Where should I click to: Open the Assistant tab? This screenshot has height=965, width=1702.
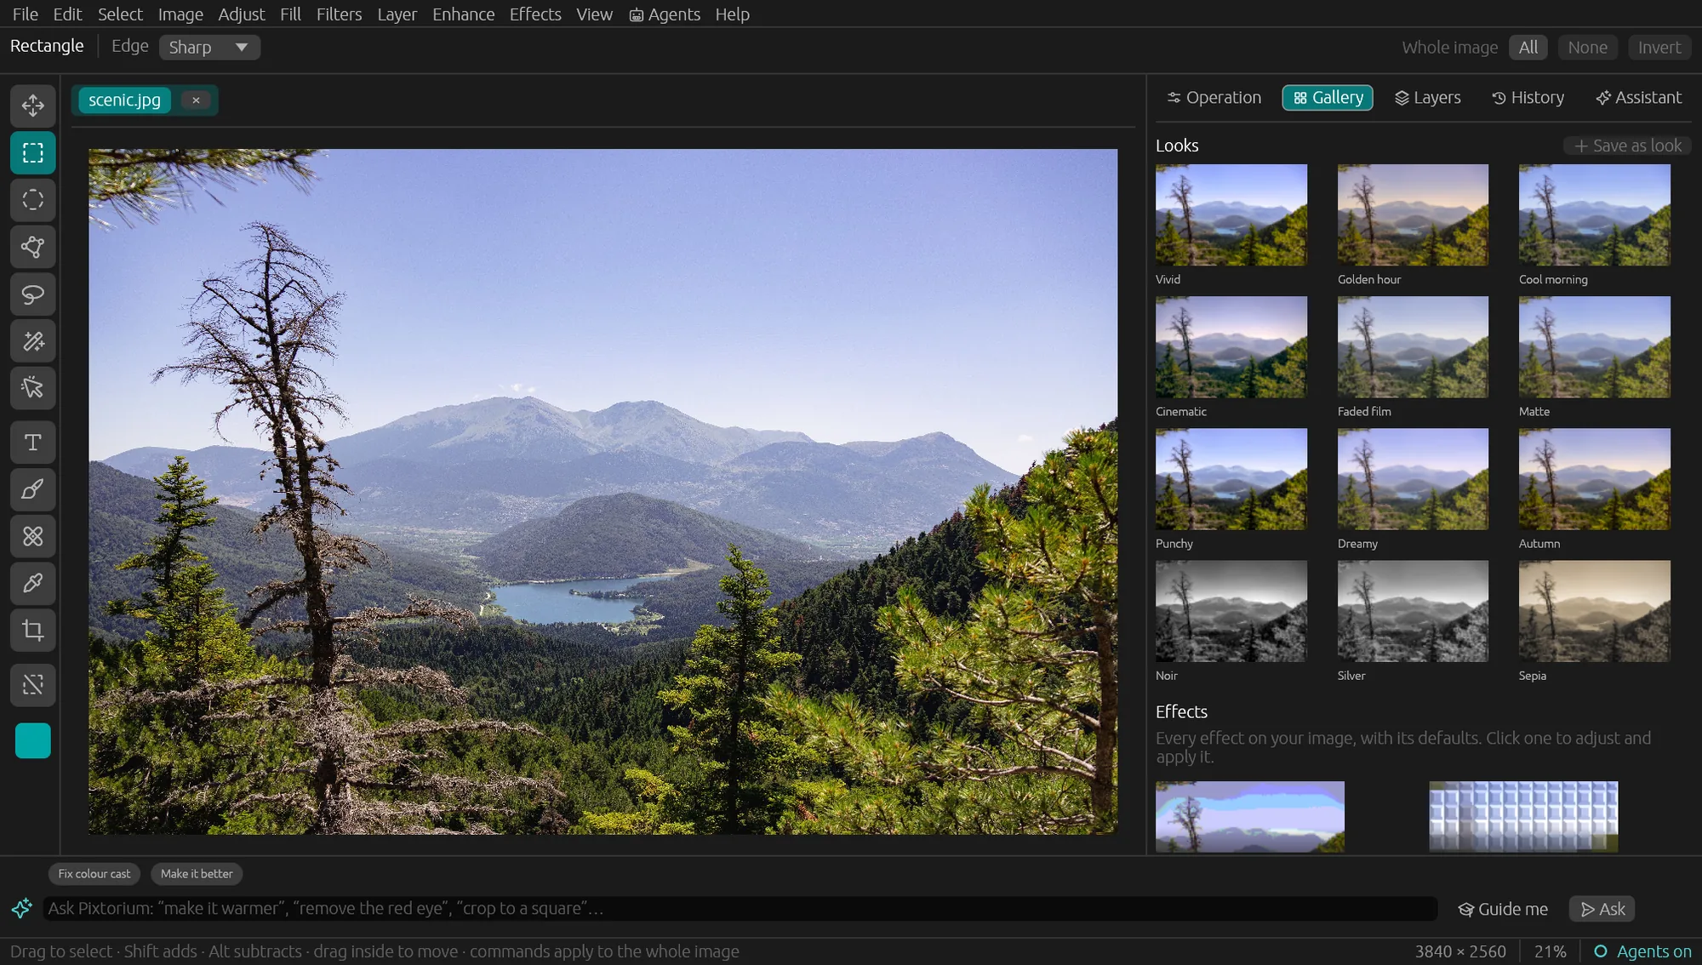click(1639, 98)
